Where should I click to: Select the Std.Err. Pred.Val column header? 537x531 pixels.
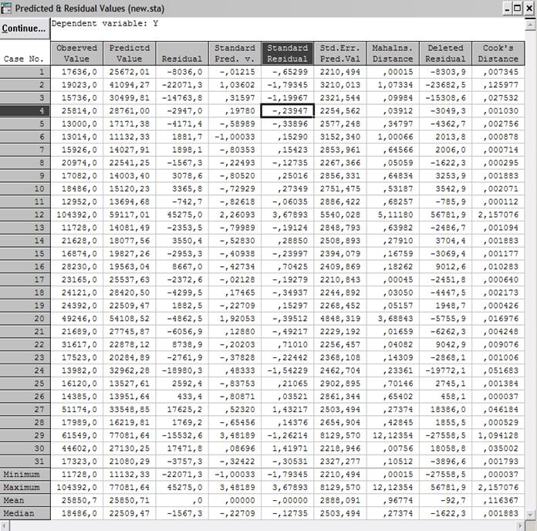coord(339,52)
